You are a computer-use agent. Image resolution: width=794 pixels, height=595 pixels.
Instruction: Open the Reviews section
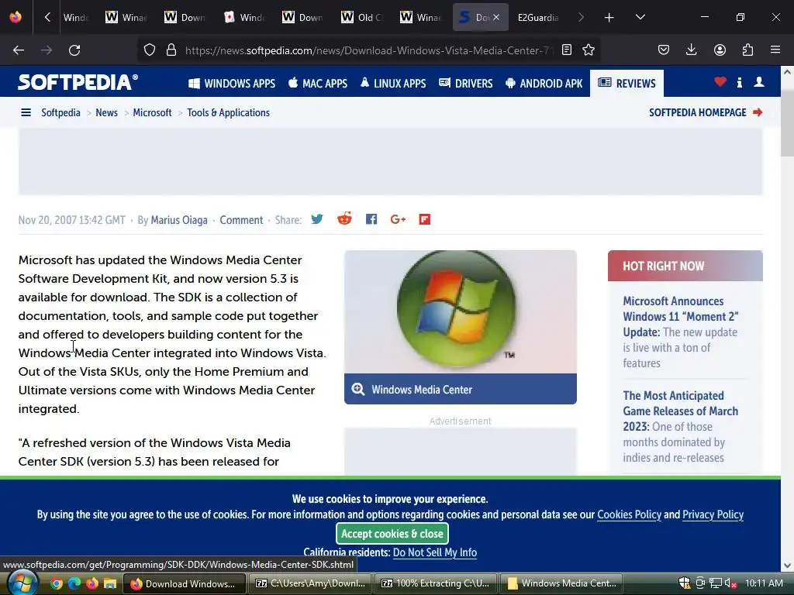coord(627,84)
